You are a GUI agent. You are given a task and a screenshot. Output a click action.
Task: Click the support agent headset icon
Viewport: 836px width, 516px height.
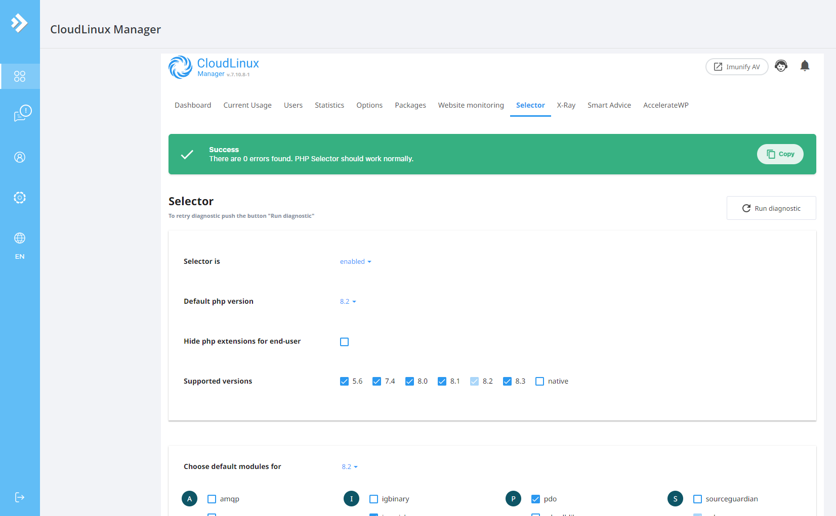781,66
